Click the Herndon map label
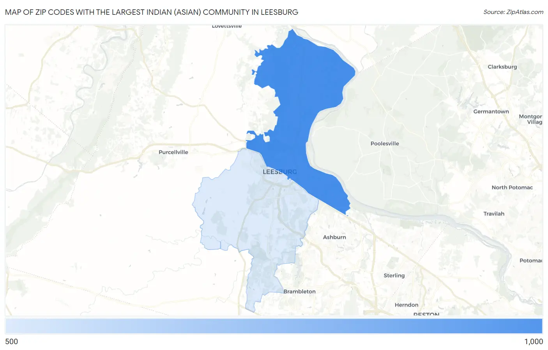The image size is (548, 350). click(x=407, y=305)
